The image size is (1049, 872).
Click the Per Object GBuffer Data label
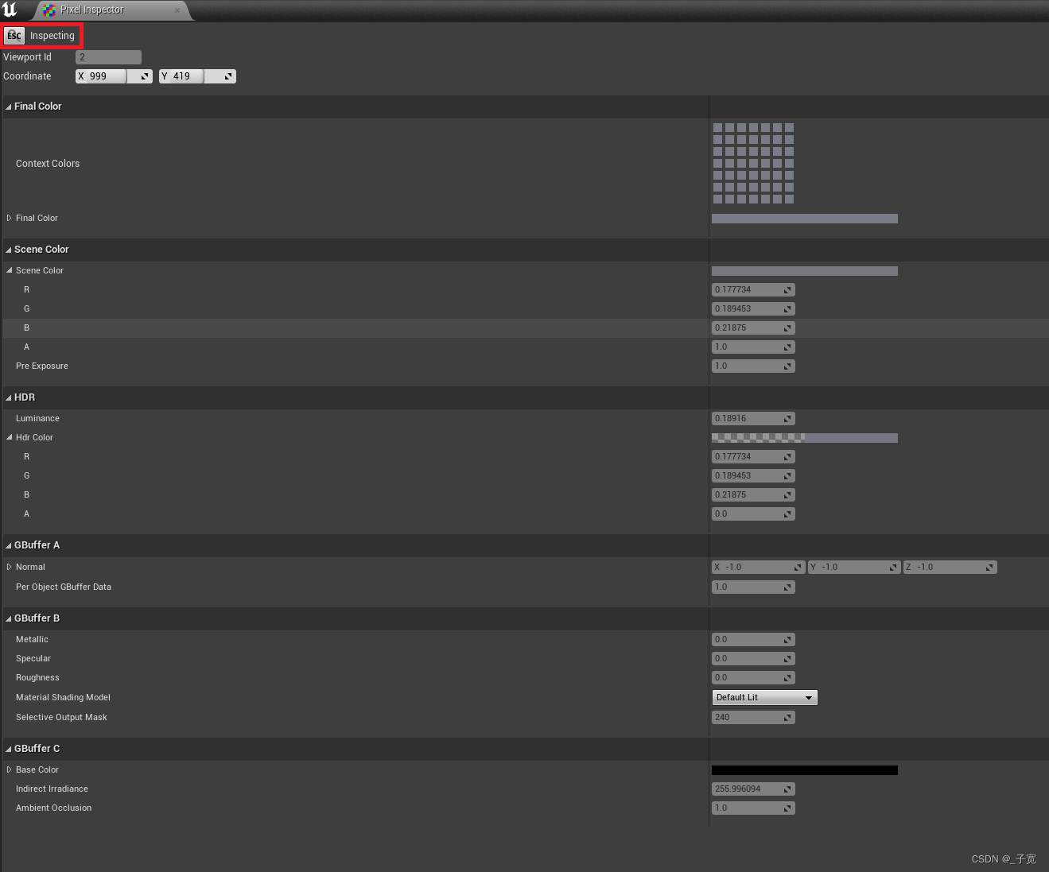click(64, 587)
